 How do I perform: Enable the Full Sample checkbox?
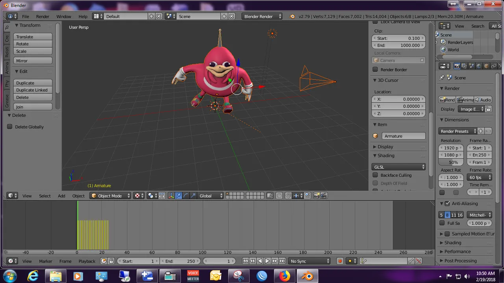point(442,223)
